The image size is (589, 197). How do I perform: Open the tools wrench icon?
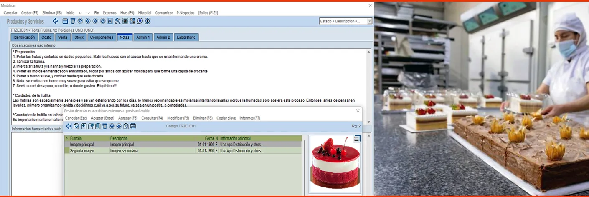click(x=117, y=21)
